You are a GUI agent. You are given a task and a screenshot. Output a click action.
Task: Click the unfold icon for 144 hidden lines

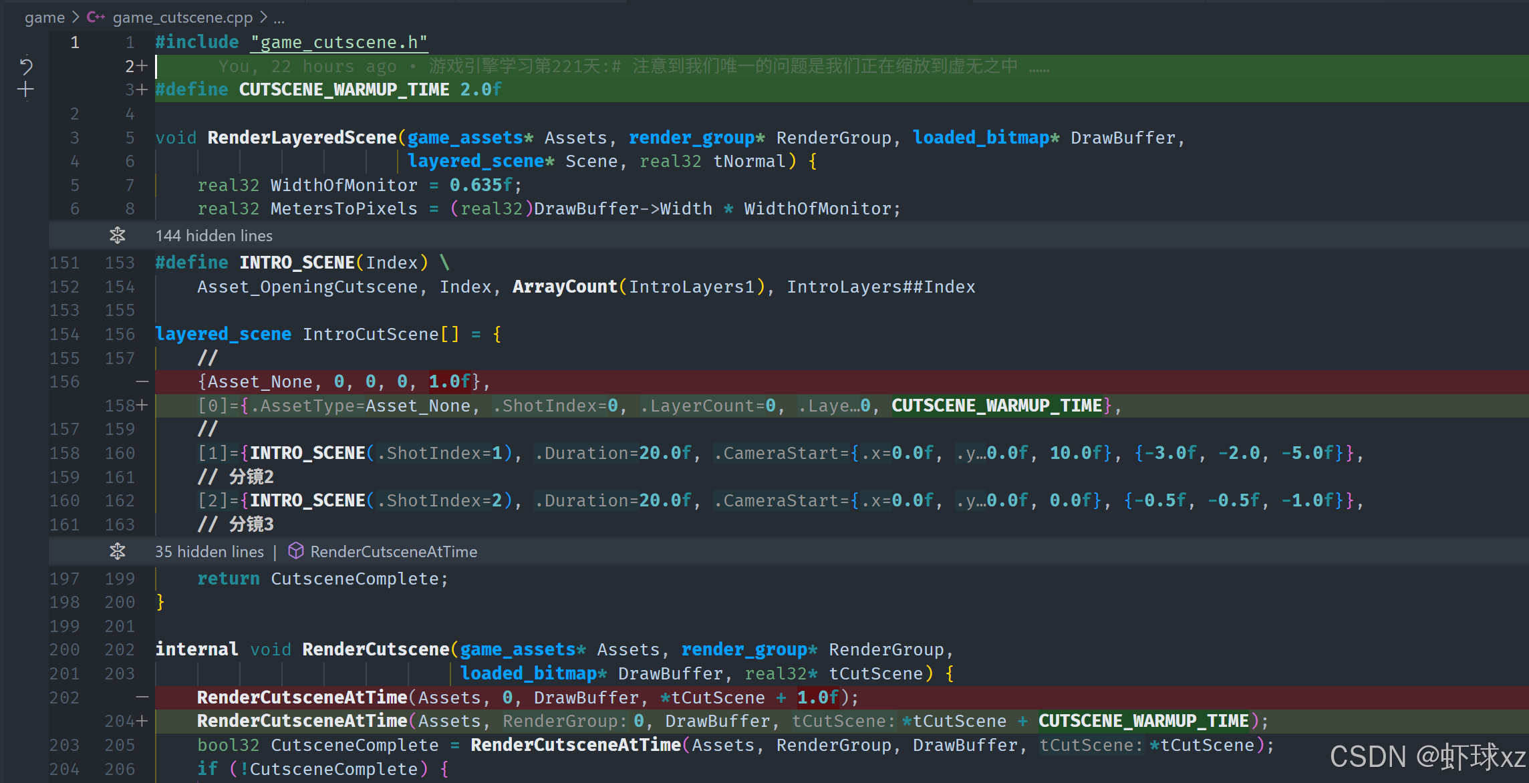pos(118,235)
